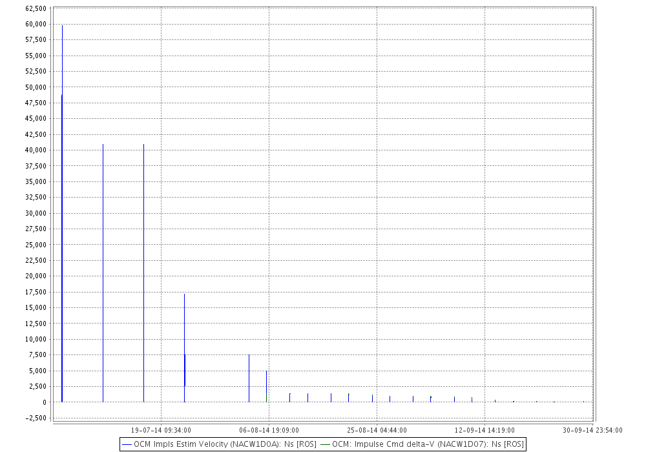Image resolution: width=646 pixels, height=452 pixels.
Task: Click the OCM Impulse Cmd delta-V legend entry
Action: tap(422, 444)
